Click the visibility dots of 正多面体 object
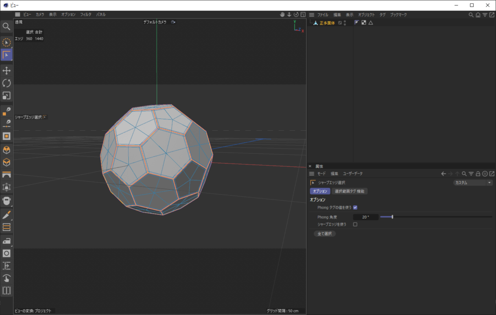Image resolution: width=496 pixels, height=315 pixels. [x=345, y=22]
